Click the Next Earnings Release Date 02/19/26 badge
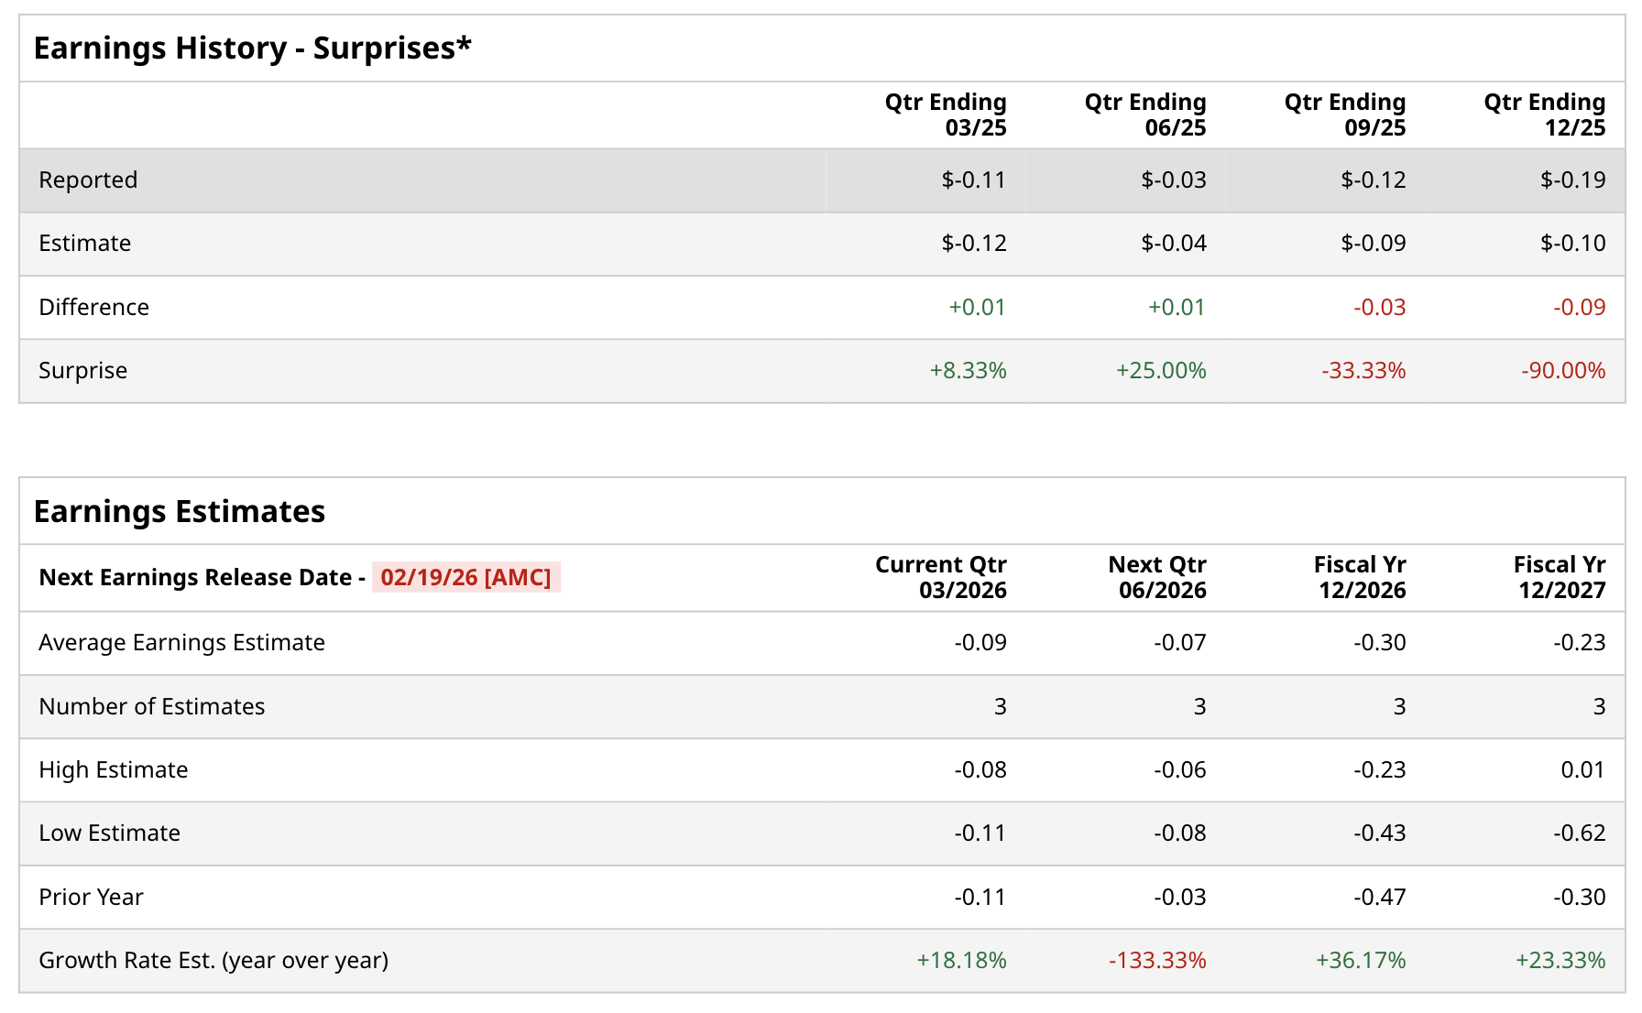Image resolution: width=1642 pixels, height=1013 pixels. coord(465,578)
